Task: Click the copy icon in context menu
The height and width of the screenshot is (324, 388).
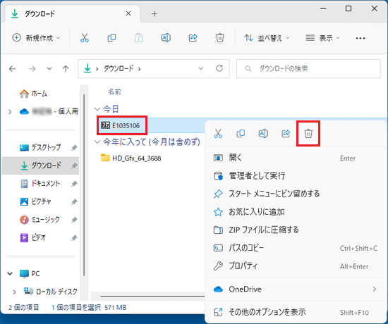Action: [241, 133]
